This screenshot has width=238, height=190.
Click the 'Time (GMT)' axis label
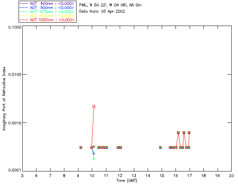pos(126,181)
